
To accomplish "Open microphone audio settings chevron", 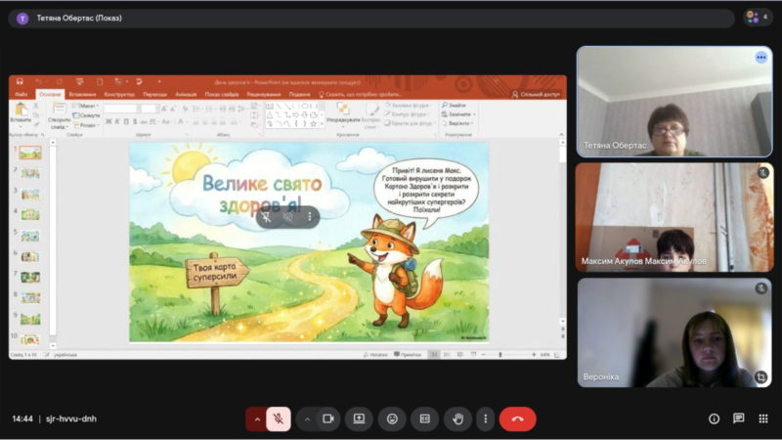I will [257, 418].
